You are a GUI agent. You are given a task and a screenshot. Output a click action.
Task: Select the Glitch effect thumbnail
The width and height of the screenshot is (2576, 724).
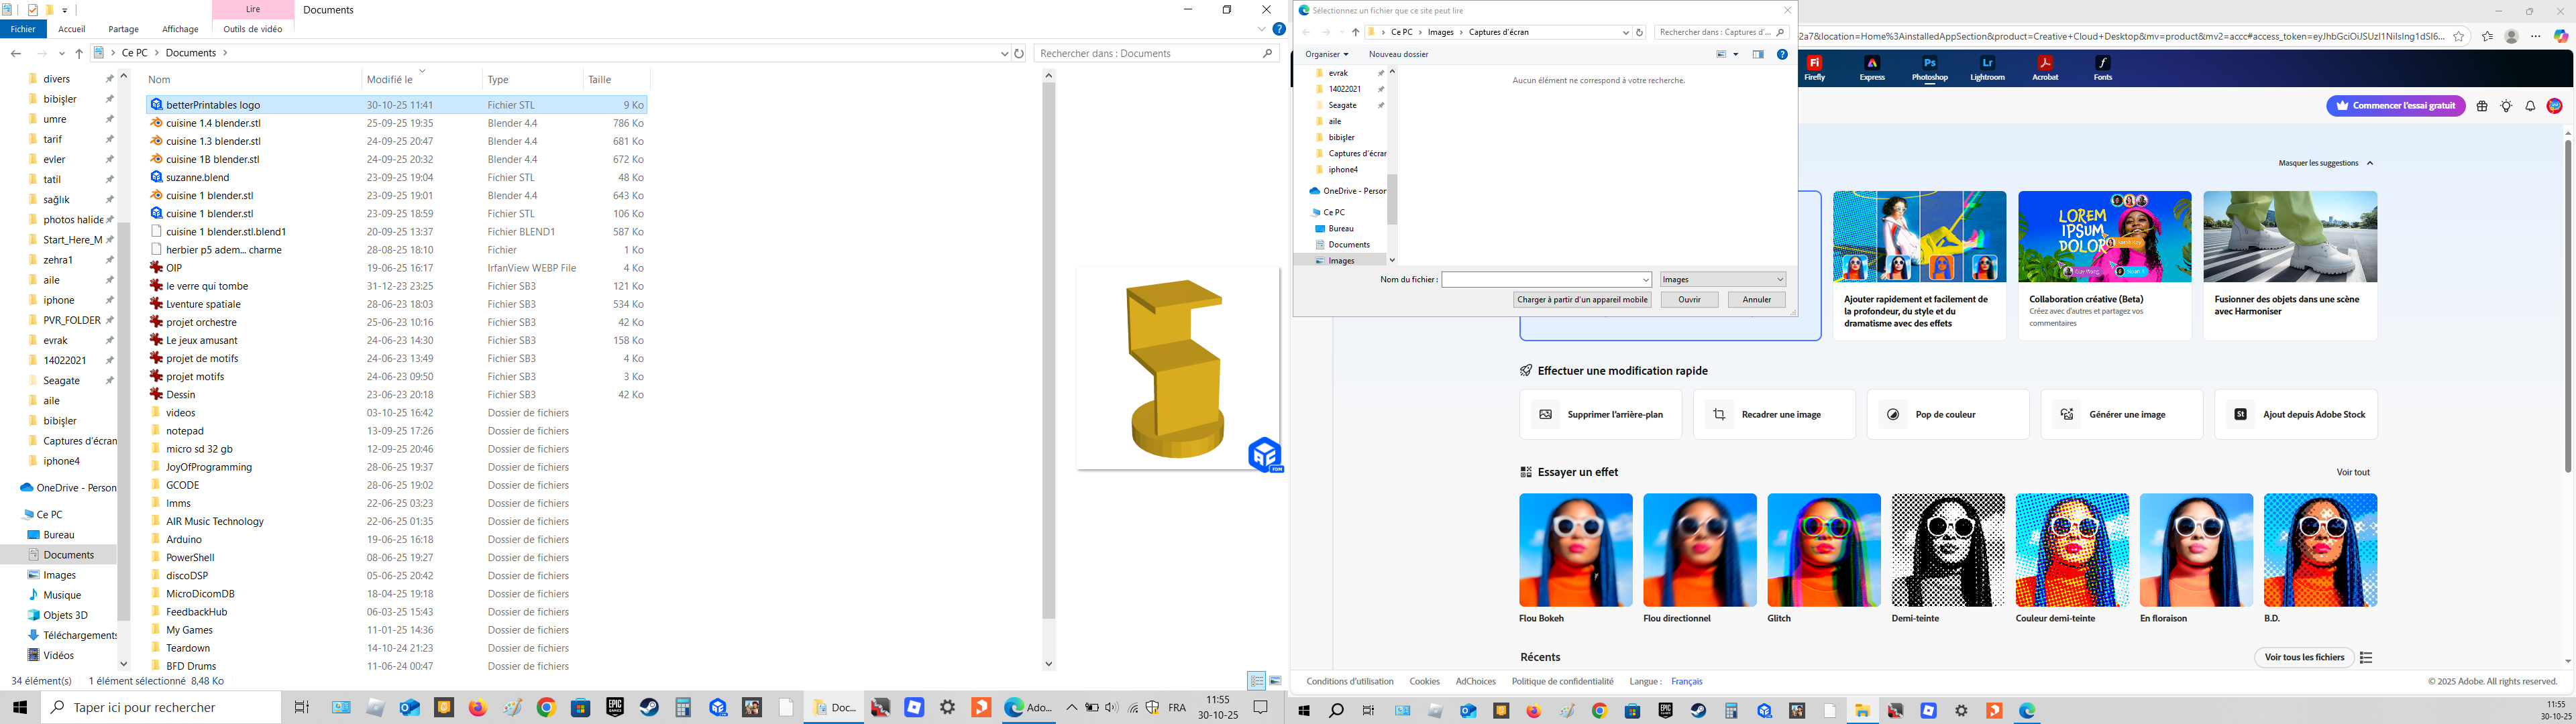1824,550
